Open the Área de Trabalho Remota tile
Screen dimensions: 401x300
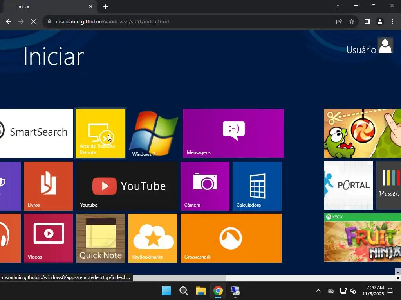coord(101,133)
